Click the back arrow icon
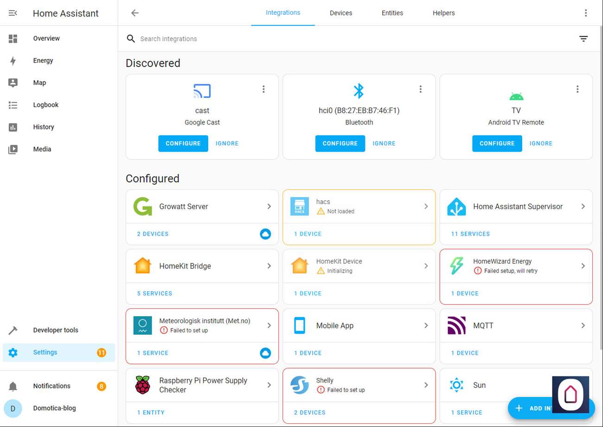The image size is (603, 427). 135,13
